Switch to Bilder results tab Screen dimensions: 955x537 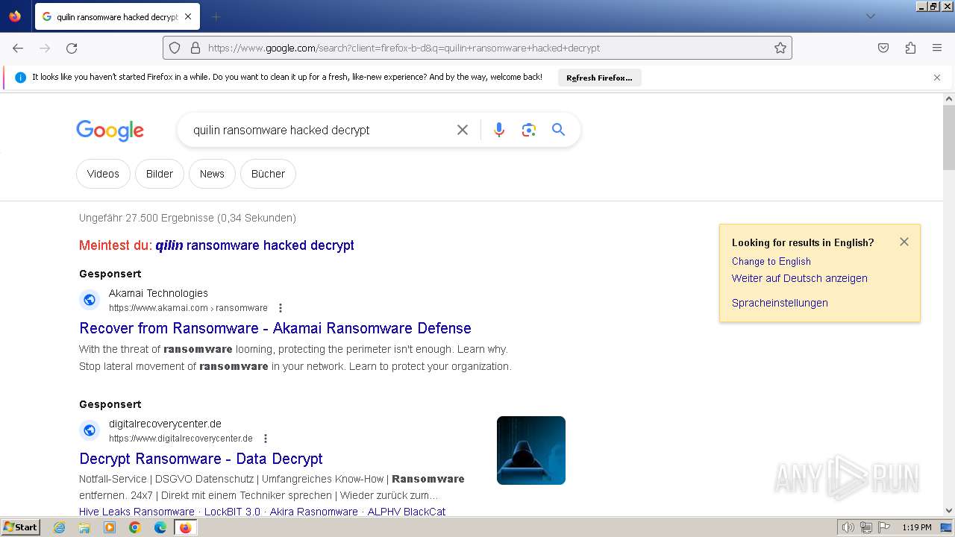pyautogui.click(x=160, y=174)
